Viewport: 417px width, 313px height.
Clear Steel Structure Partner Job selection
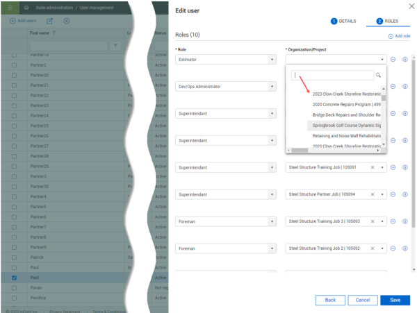point(373,194)
